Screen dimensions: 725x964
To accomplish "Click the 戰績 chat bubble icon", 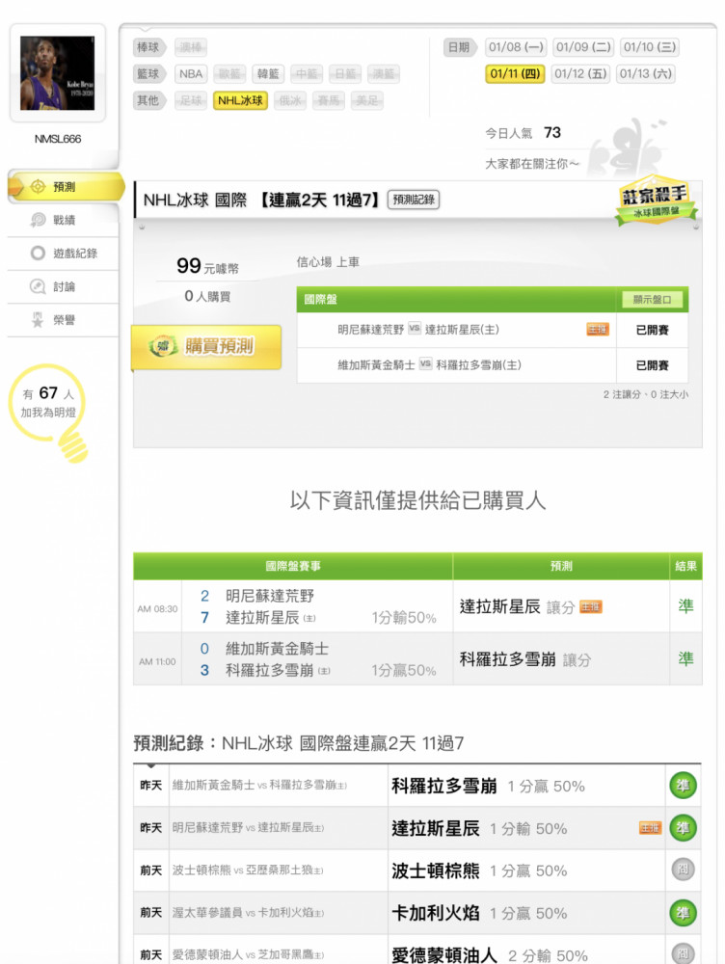I will click(38, 220).
